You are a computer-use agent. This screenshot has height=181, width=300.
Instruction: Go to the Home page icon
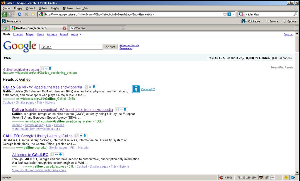tap(33, 14)
